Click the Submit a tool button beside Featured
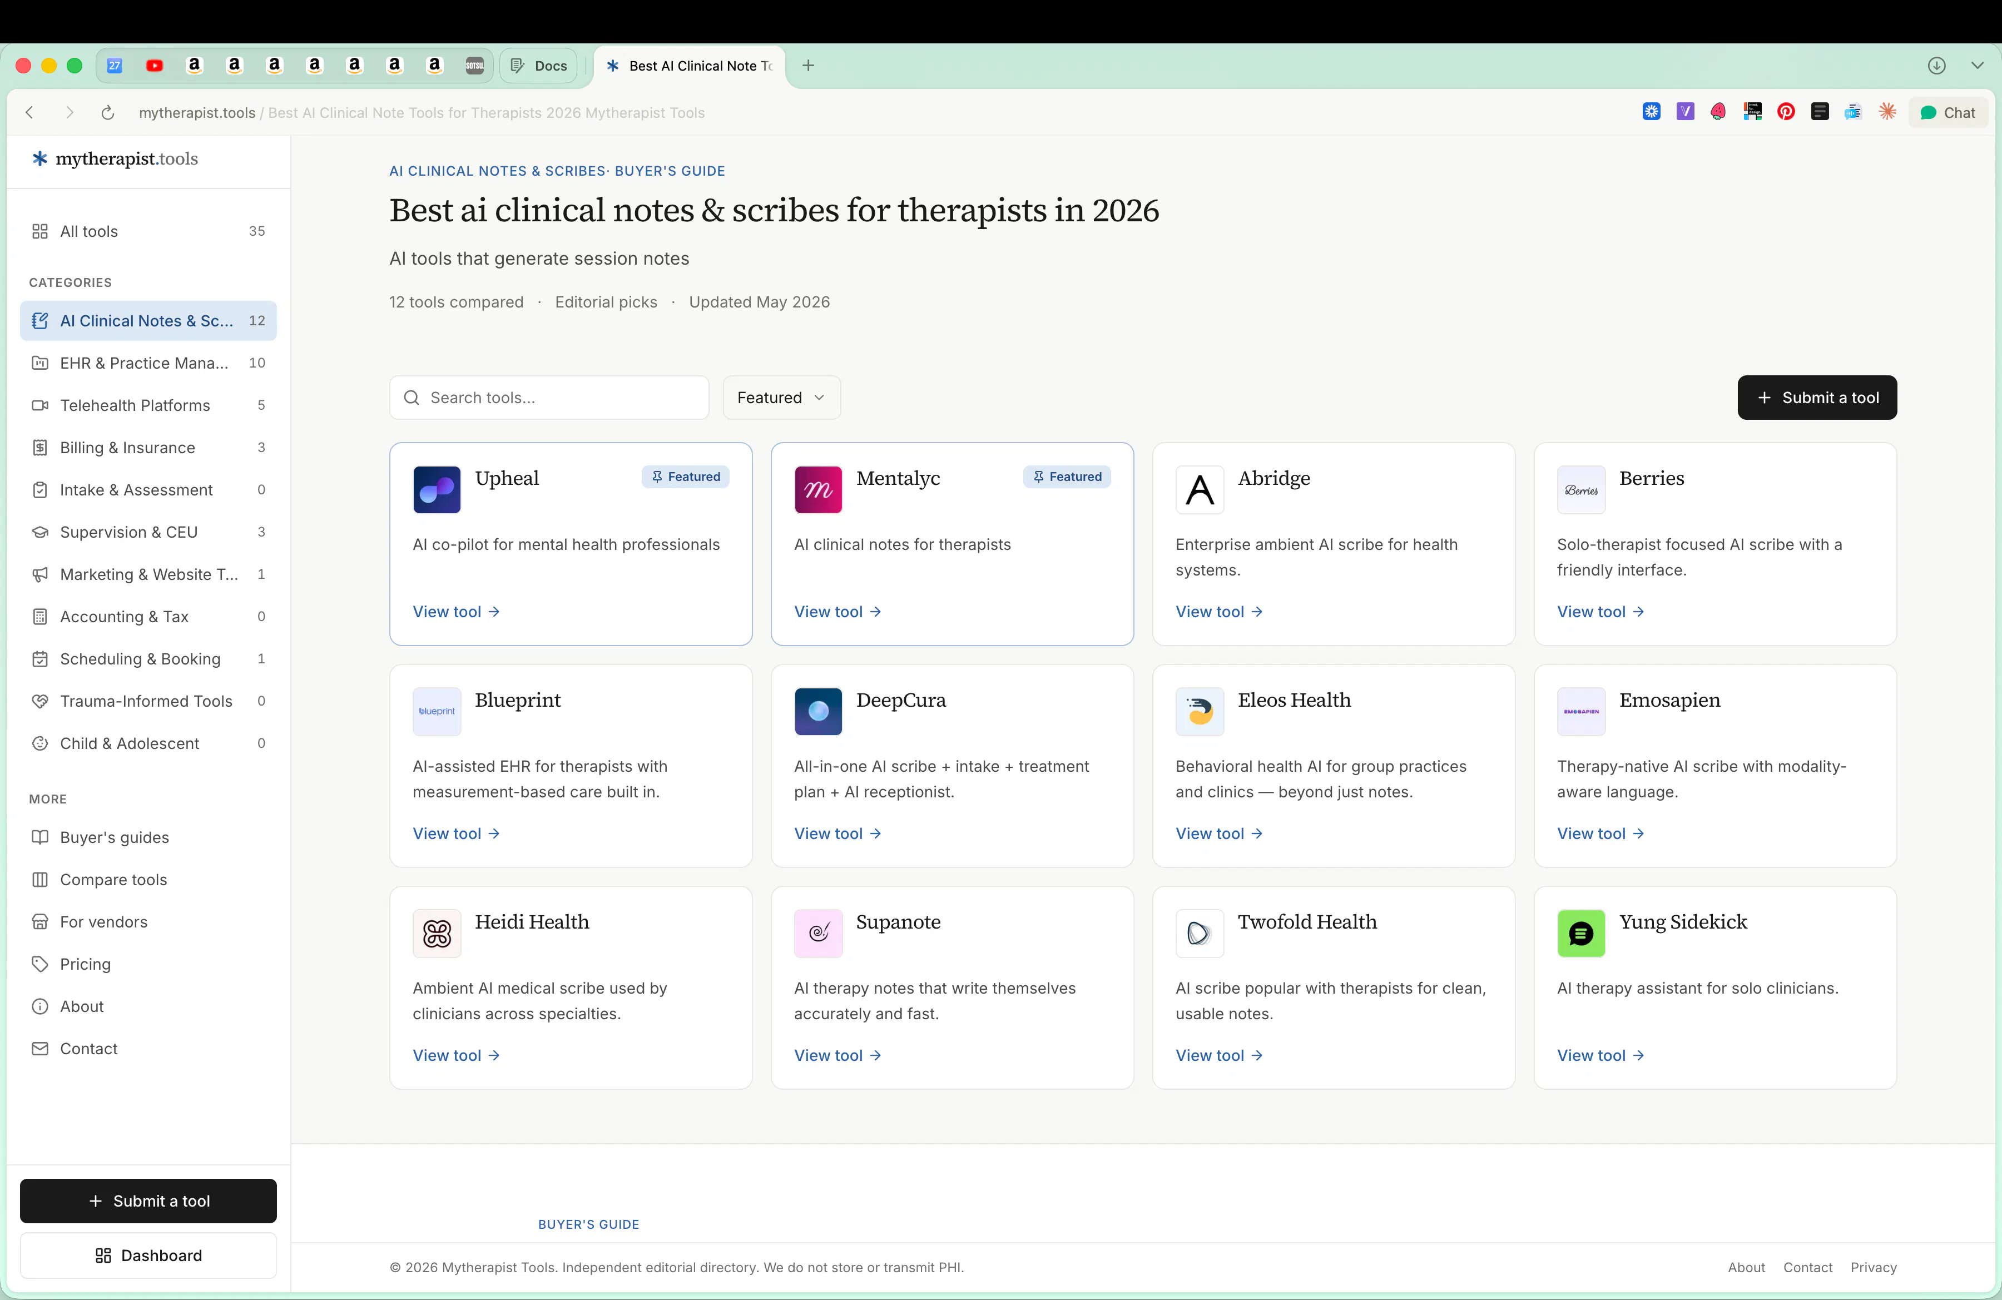This screenshot has width=2002, height=1300. point(1817,398)
